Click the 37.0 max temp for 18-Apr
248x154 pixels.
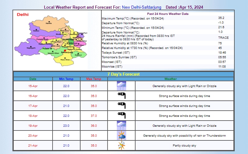coord(94,116)
